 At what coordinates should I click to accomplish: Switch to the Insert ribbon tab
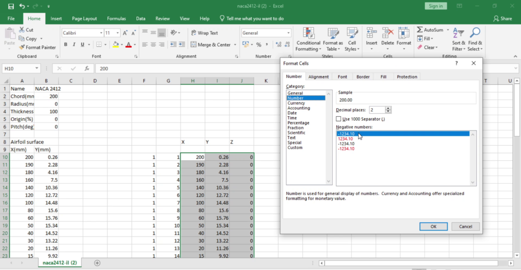click(56, 19)
